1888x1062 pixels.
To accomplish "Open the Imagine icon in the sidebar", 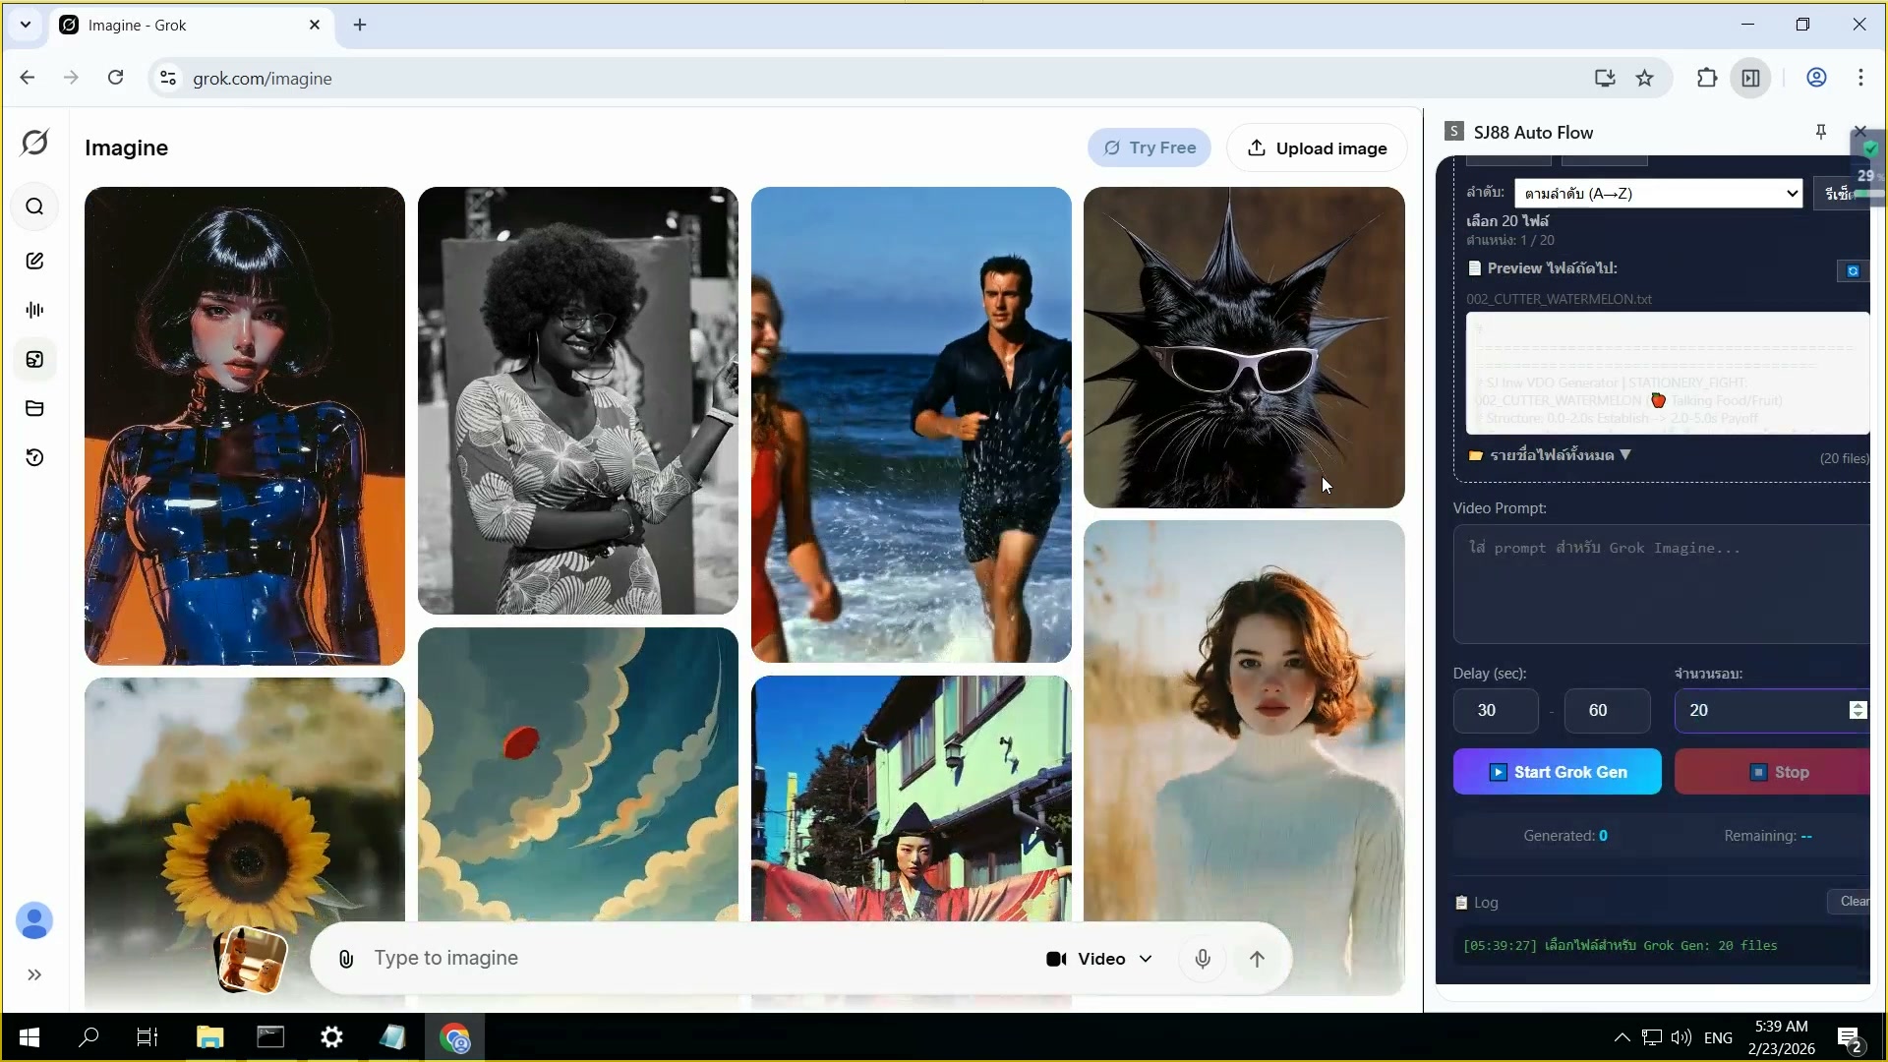I will pyautogui.click(x=34, y=359).
